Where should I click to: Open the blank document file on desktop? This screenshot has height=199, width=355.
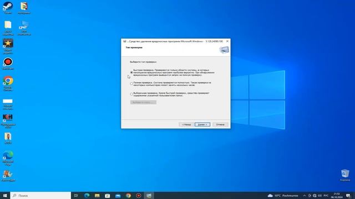pyautogui.click(x=8, y=28)
